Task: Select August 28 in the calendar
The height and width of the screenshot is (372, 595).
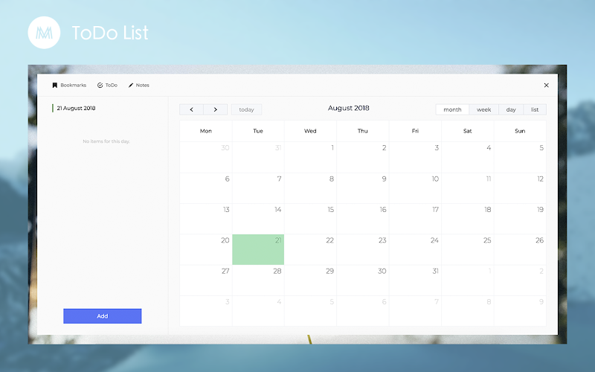Action: [258, 280]
